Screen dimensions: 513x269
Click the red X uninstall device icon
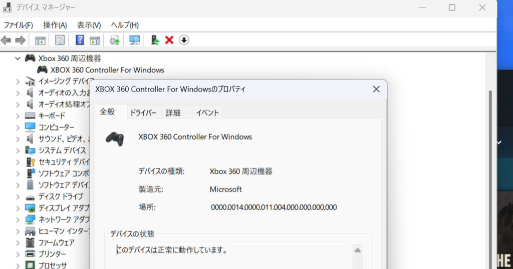click(x=169, y=40)
